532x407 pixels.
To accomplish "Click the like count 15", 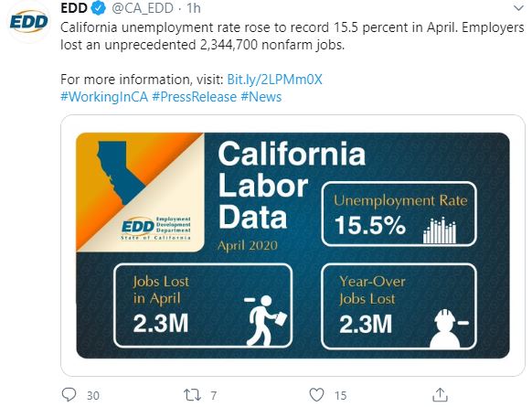I will click(340, 395).
